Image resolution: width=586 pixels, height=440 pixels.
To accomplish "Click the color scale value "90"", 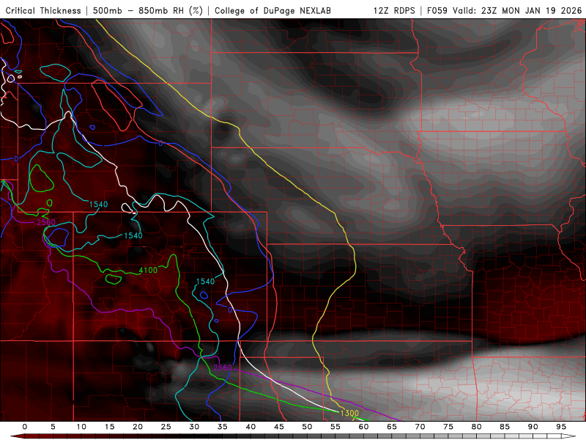I will pyautogui.click(x=533, y=427).
